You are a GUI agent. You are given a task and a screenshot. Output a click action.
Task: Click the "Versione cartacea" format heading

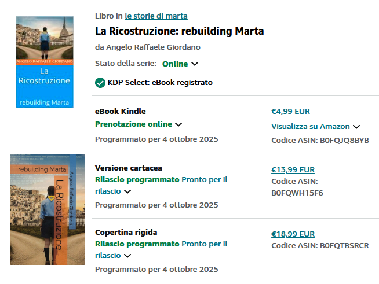[x=128, y=168]
